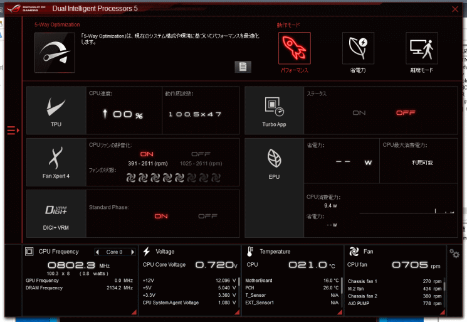
Task: Click the DRAM Frequency row
Action: click(x=79, y=288)
